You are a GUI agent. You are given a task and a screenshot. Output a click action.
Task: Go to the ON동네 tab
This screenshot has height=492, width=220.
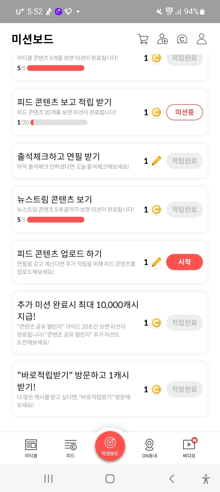(x=149, y=448)
